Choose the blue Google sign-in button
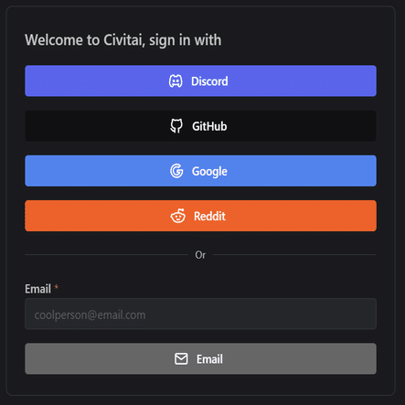The image size is (405, 405). [x=200, y=171]
